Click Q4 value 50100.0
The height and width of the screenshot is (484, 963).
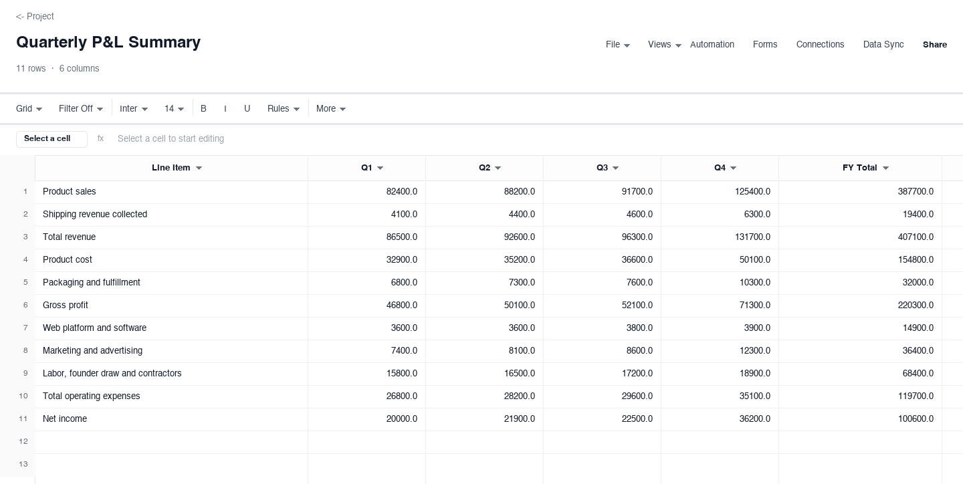(x=720, y=260)
